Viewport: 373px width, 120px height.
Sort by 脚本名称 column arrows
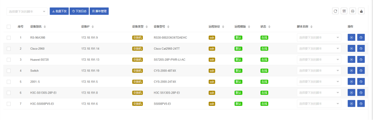coord(312,27)
